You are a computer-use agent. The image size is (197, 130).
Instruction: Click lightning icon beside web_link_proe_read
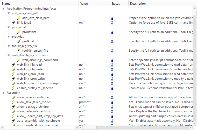pyautogui.click(x=14, y=74)
